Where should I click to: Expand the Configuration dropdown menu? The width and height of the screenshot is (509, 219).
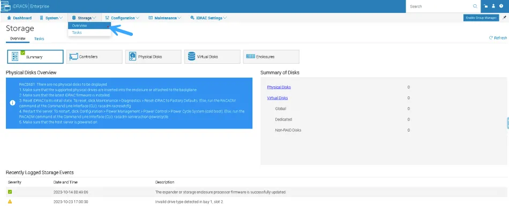pyautogui.click(x=122, y=18)
